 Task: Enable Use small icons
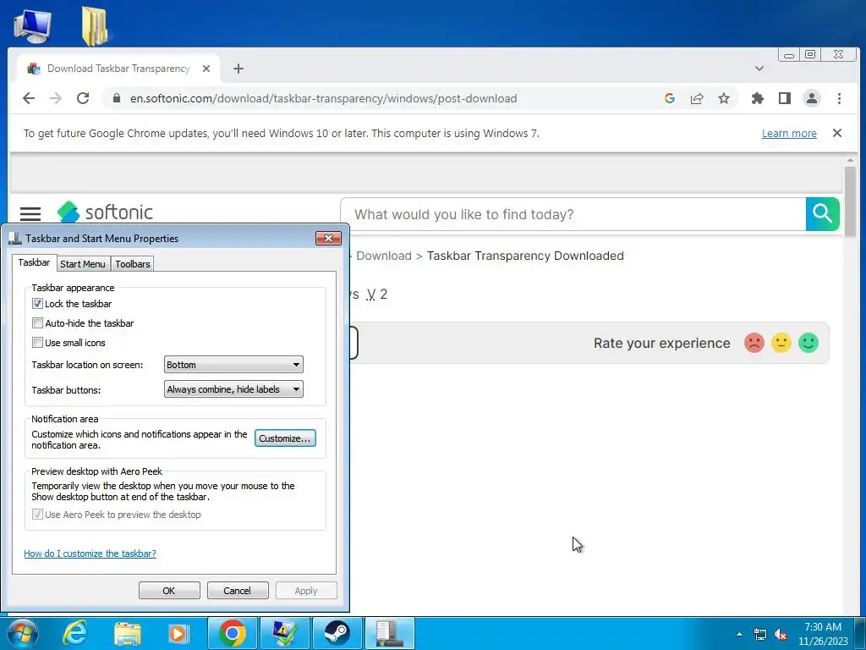click(37, 343)
